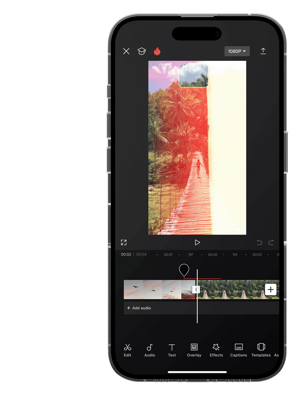Screen dimensions: 298x395
Task: Open the Edit scissors tool
Action: click(127, 350)
